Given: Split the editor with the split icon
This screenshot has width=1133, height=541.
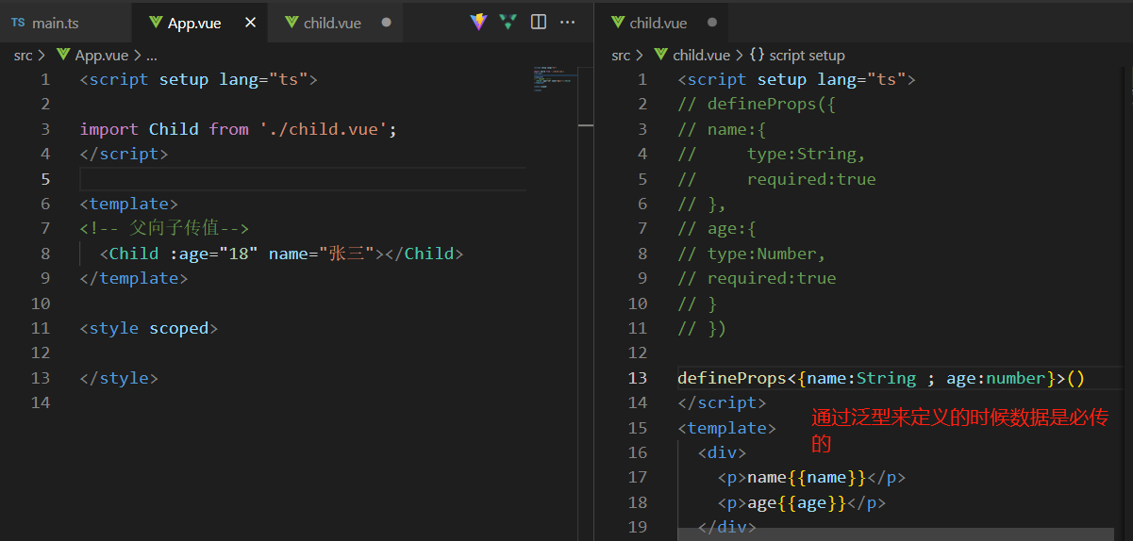Looking at the screenshot, I should click(x=539, y=22).
